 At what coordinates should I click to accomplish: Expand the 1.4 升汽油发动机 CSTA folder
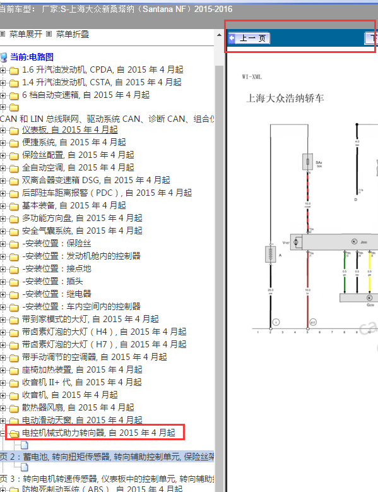3,83
